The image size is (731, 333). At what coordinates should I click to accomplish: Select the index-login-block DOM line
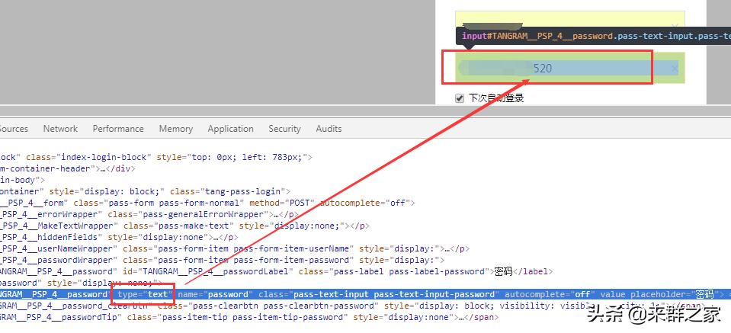pos(156,158)
